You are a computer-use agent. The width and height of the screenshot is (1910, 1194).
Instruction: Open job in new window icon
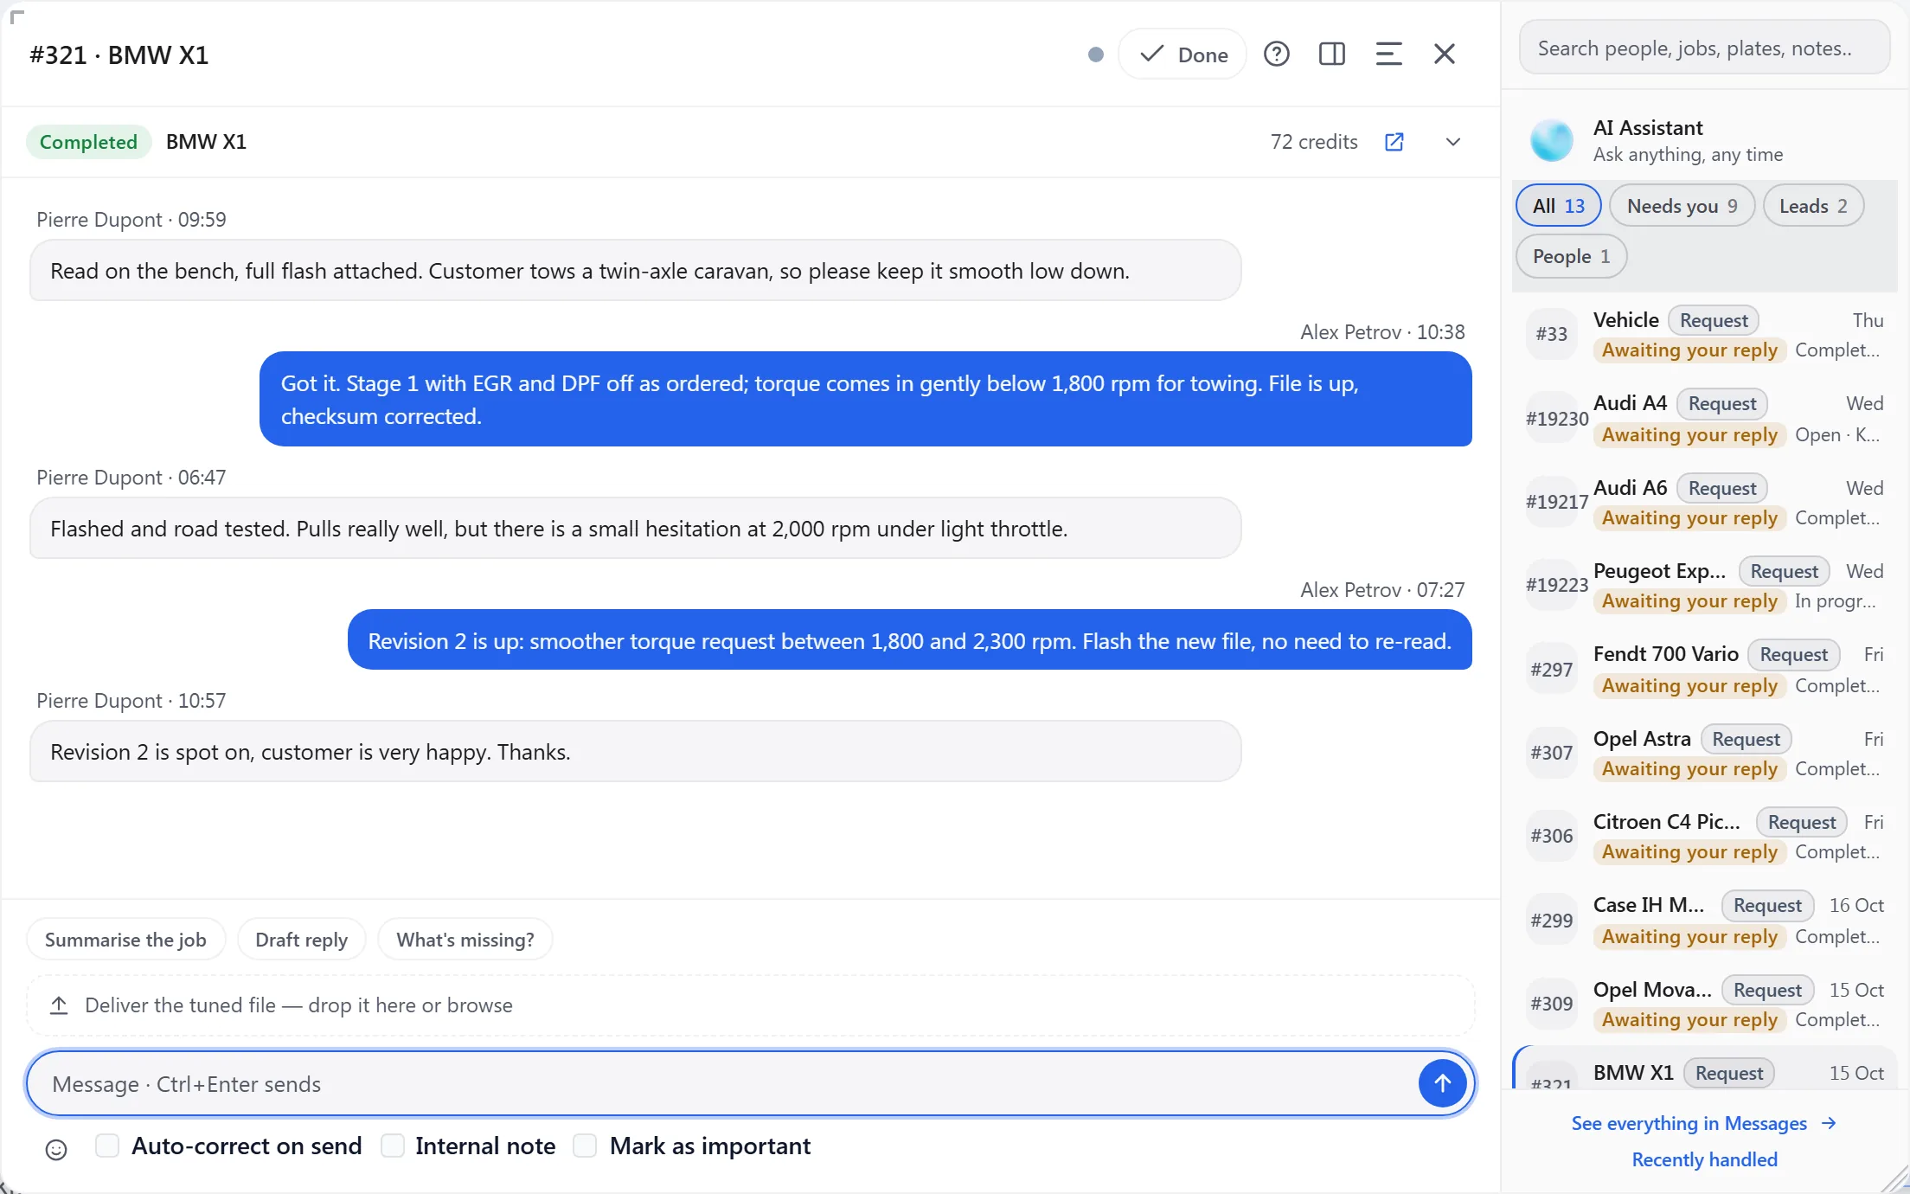coord(1394,142)
